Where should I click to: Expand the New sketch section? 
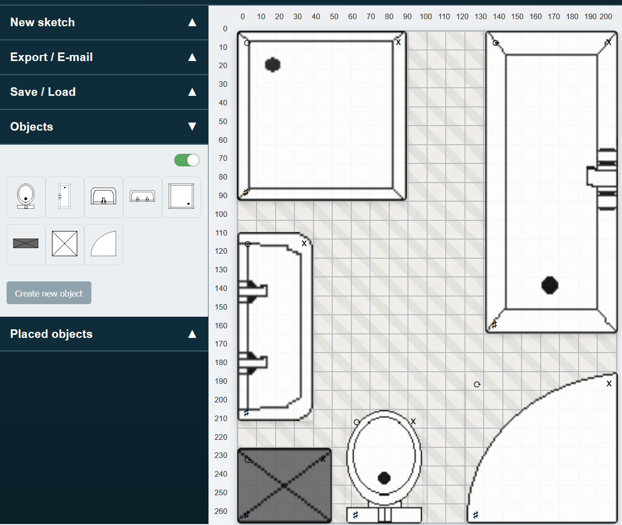pyautogui.click(x=104, y=22)
